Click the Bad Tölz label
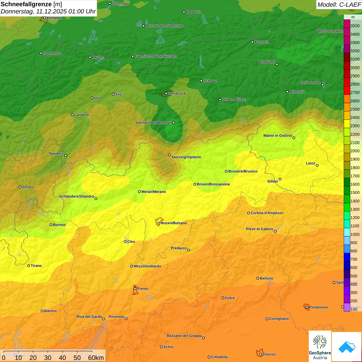Image resolution: width=362 pixels, height=362 pixels. point(194,12)
